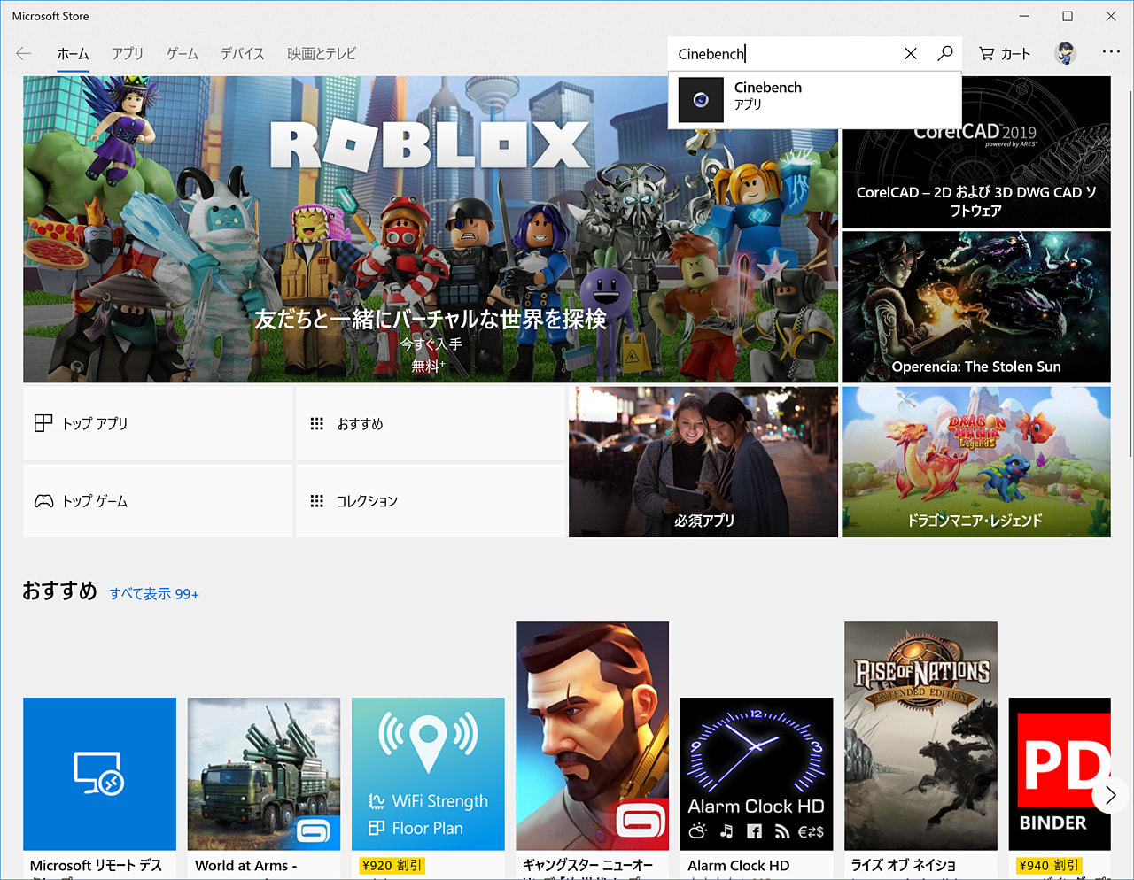Click 今すぐ入手 on Roblox banner
1134x880 pixels.
pyautogui.click(x=431, y=344)
